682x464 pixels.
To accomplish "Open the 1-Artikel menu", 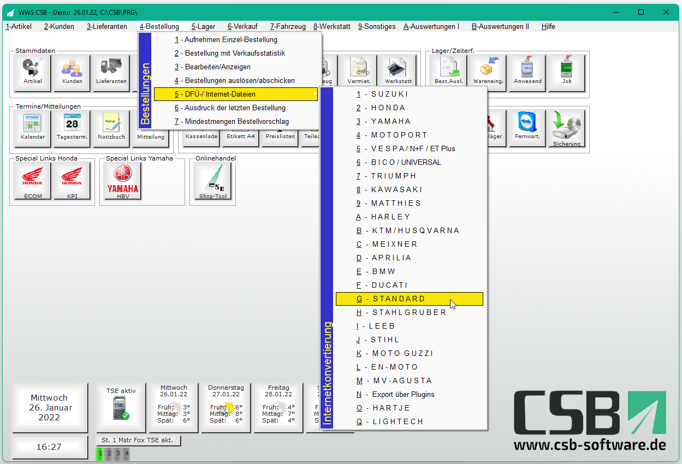I will coord(19,26).
